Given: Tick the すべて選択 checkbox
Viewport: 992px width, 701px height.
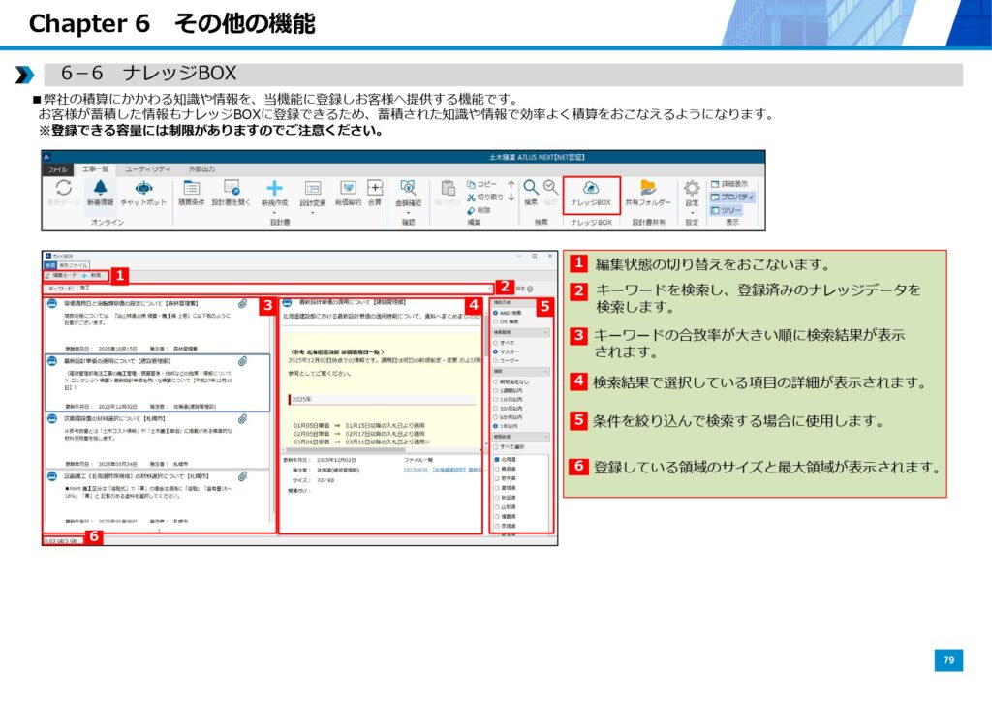Looking at the screenshot, I should coord(496,445).
